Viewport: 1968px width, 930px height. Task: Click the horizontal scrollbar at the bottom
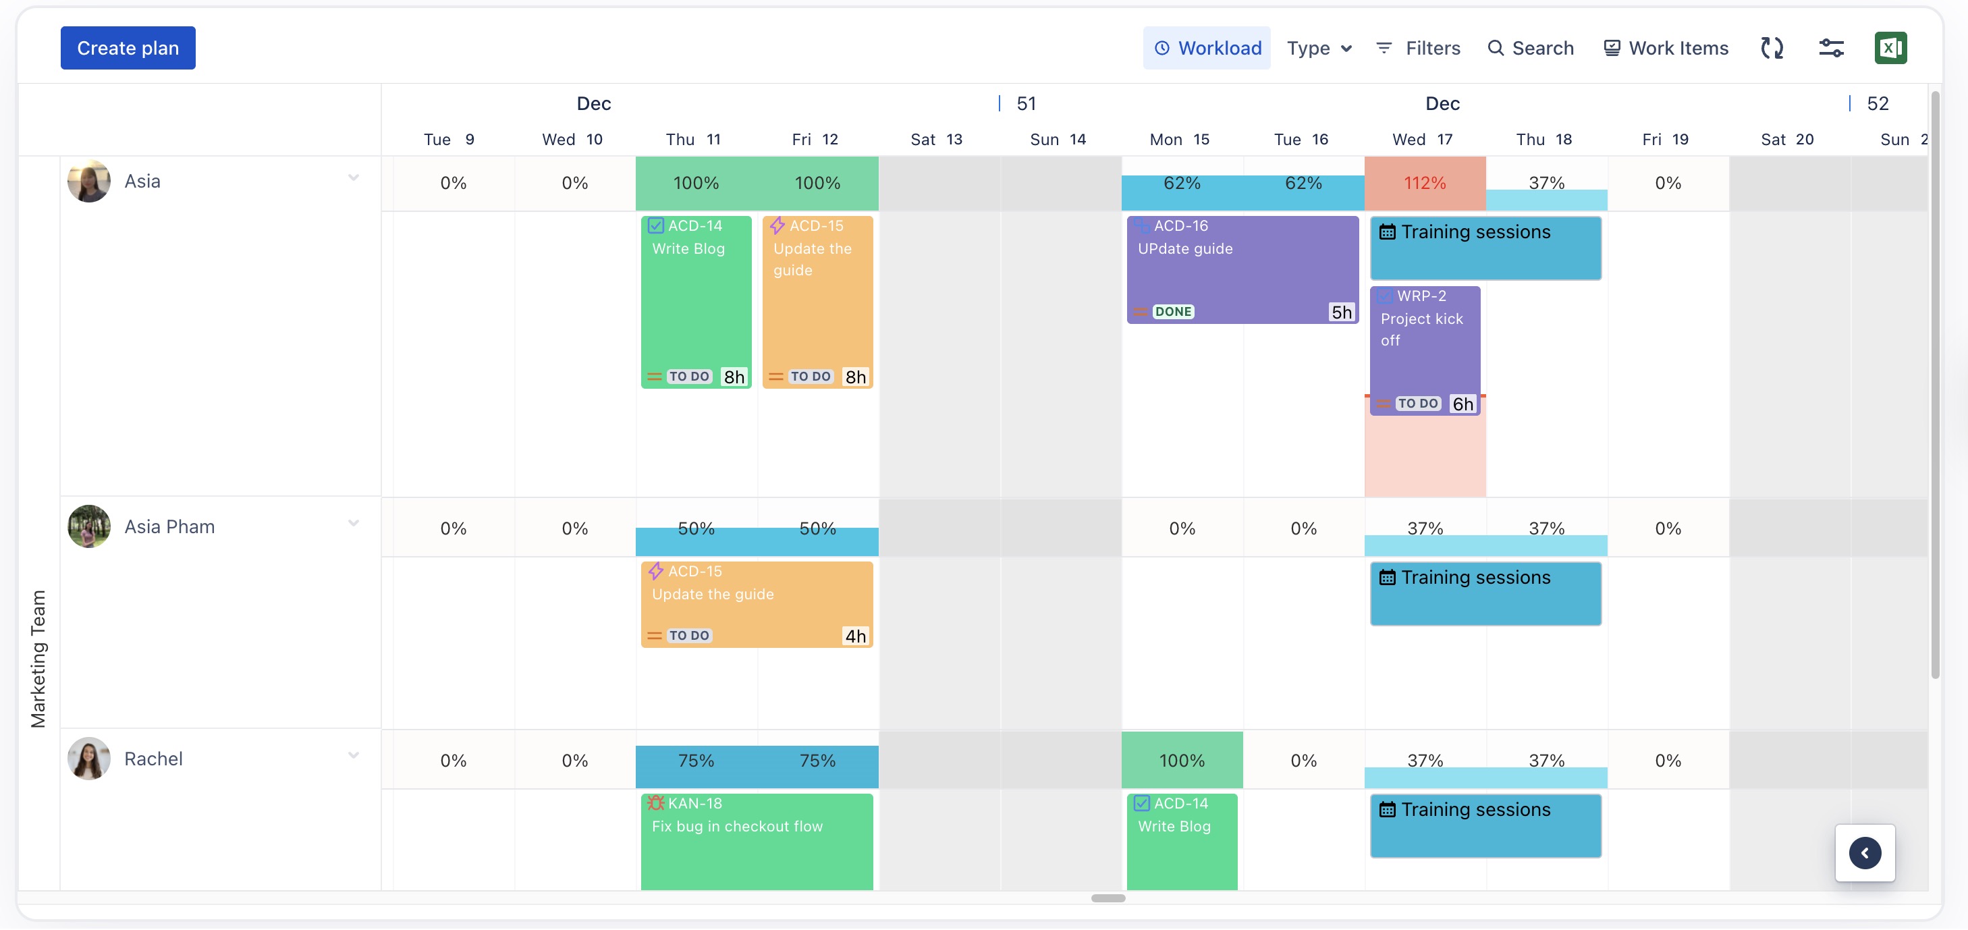(x=1108, y=898)
